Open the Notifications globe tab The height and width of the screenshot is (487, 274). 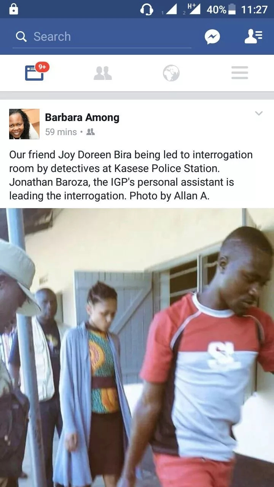171,73
